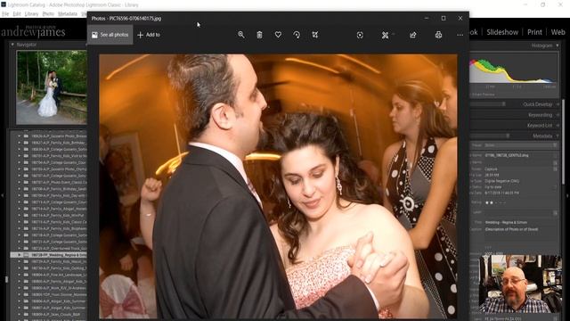
Task: Click the left panel vertical scrollbar handle
Action: click(x=6, y=279)
